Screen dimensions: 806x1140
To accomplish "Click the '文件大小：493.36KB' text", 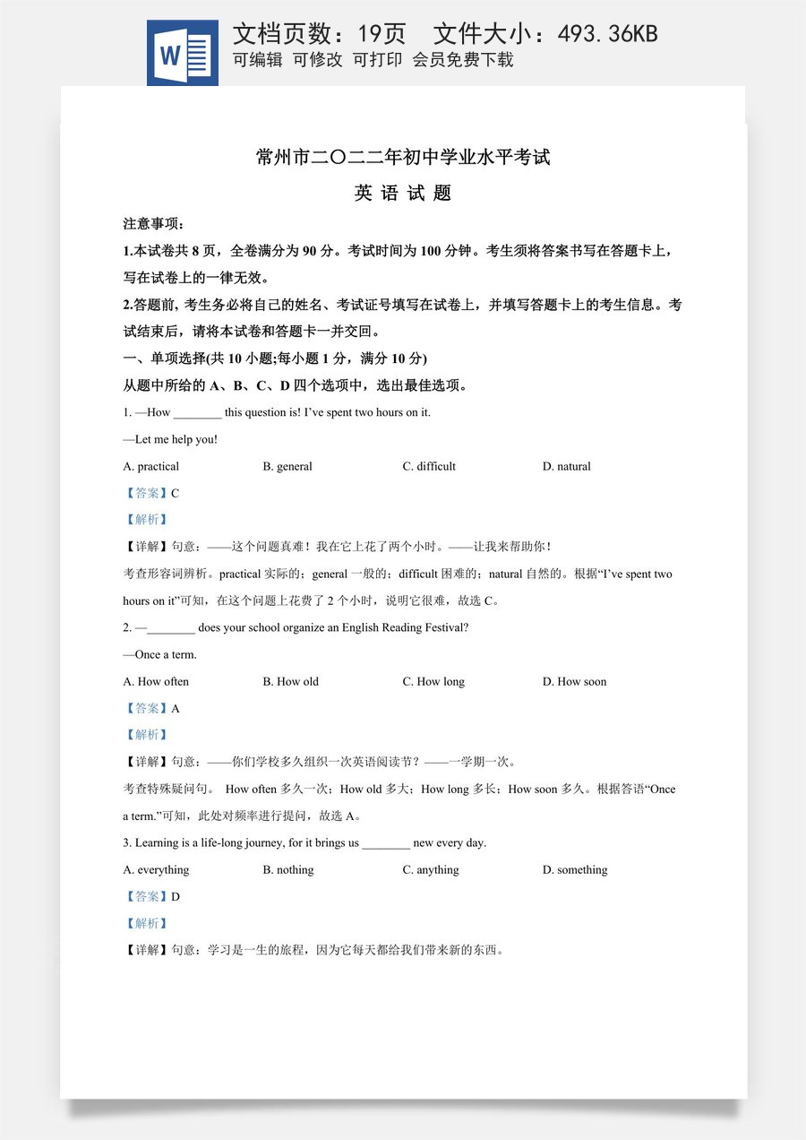I will tap(545, 34).
